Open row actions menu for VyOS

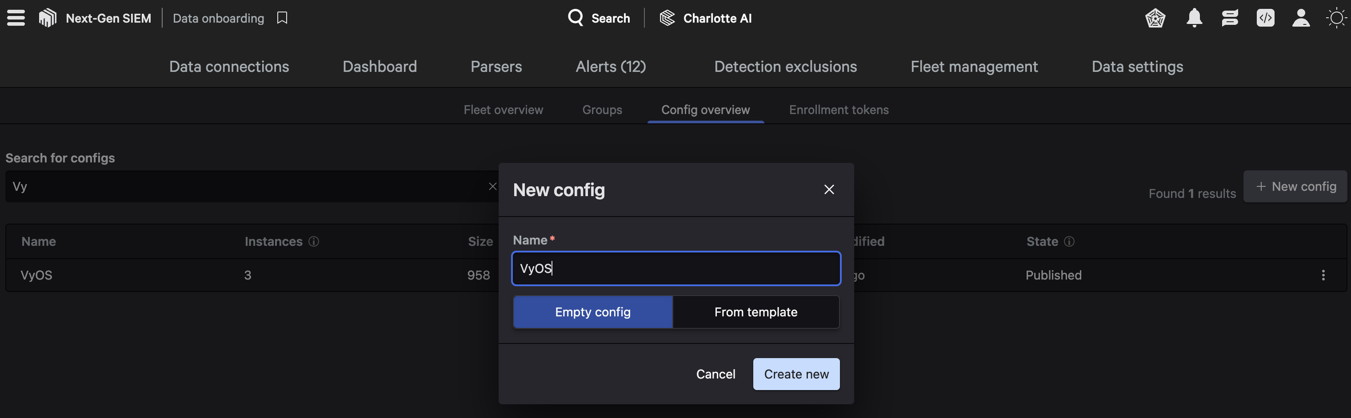(1323, 275)
